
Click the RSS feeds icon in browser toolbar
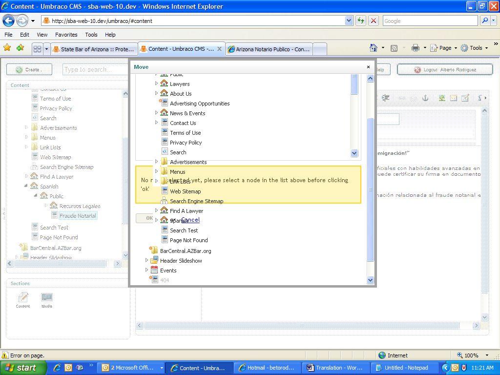tap(394, 48)
